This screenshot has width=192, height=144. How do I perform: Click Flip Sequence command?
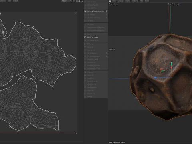pyautogui.click(x=96, y=88)
